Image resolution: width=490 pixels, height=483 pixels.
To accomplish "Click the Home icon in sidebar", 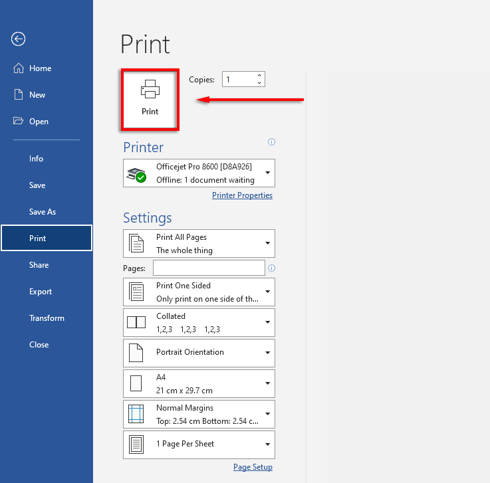I will pyautogui.click(x=19, y=68).
